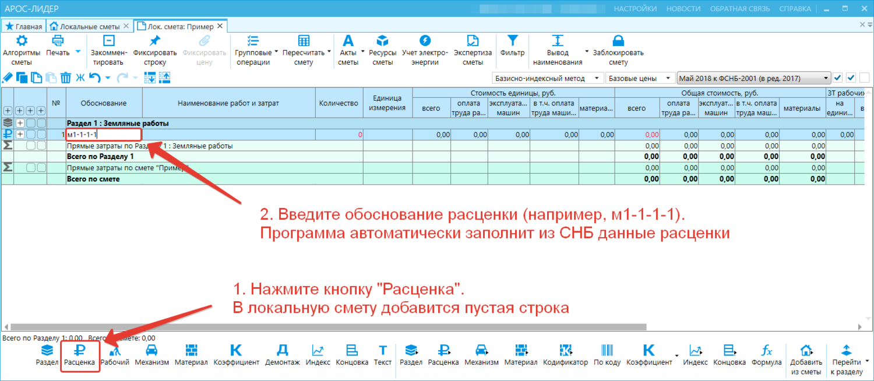
Task: Click the undo arrow icon
Action: click(x=95, y=77)
